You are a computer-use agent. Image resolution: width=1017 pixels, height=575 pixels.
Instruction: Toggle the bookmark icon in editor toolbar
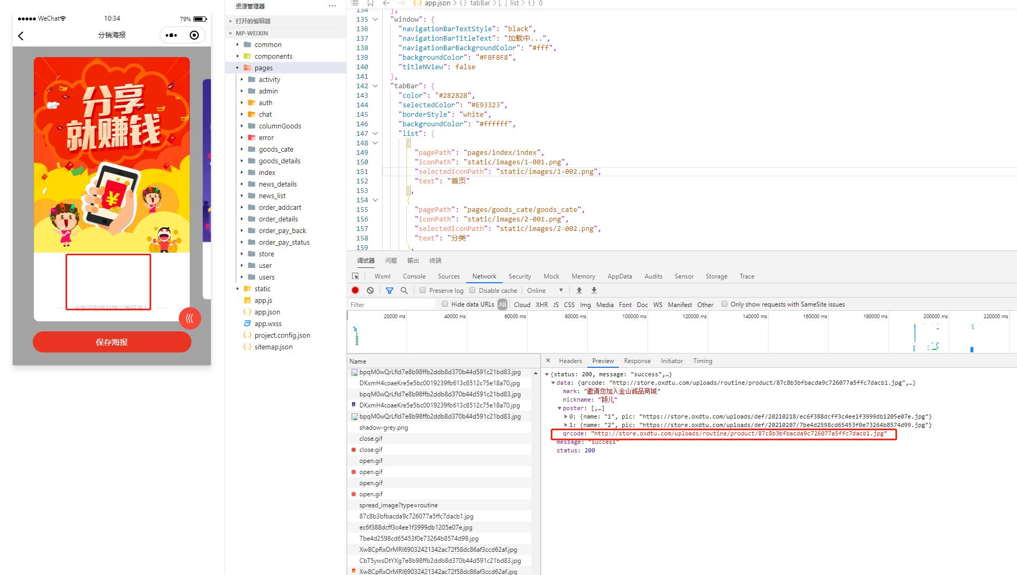(370, 3)
